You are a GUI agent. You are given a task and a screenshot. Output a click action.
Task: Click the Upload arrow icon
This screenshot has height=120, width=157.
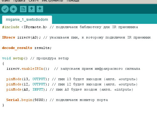pos(13,9)
